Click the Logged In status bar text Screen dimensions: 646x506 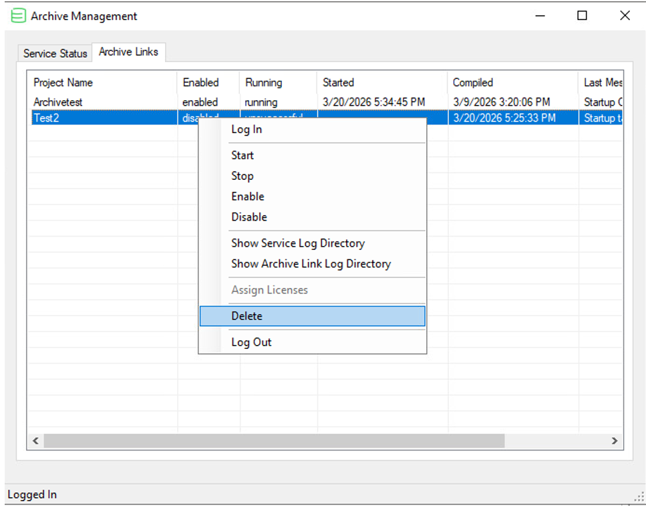point(32,495)
